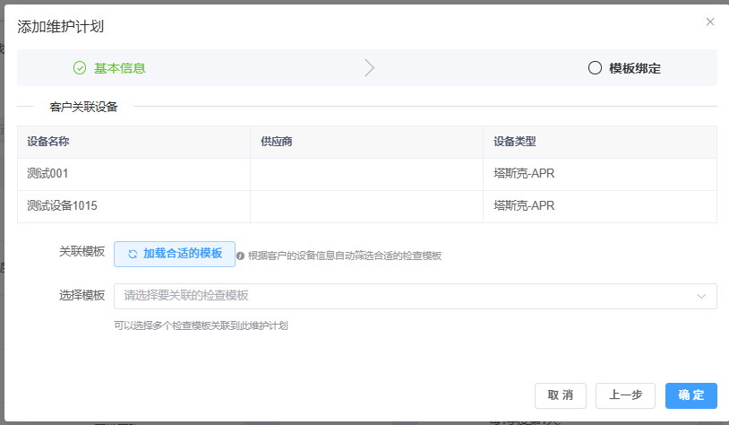The height and width of the screenshot is (425, 729).
Task: Click 塔斯克-APR in the 测试001 row
Action: [530, 174]
